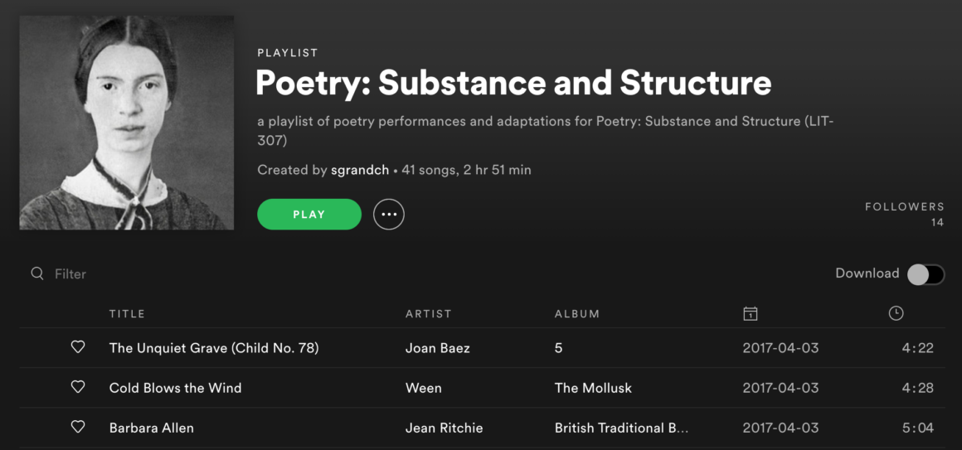Sort playlist by date added calendar icon

click(x=750, y=313)
